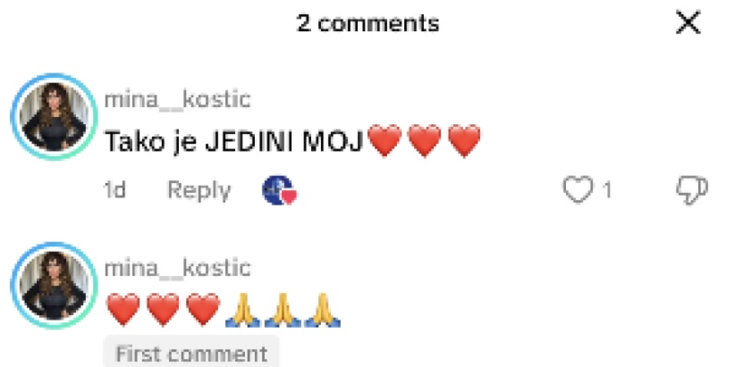Click the middle praying hands emoji
This screenshot has height=367, width=735.
(x=283, y=310)
